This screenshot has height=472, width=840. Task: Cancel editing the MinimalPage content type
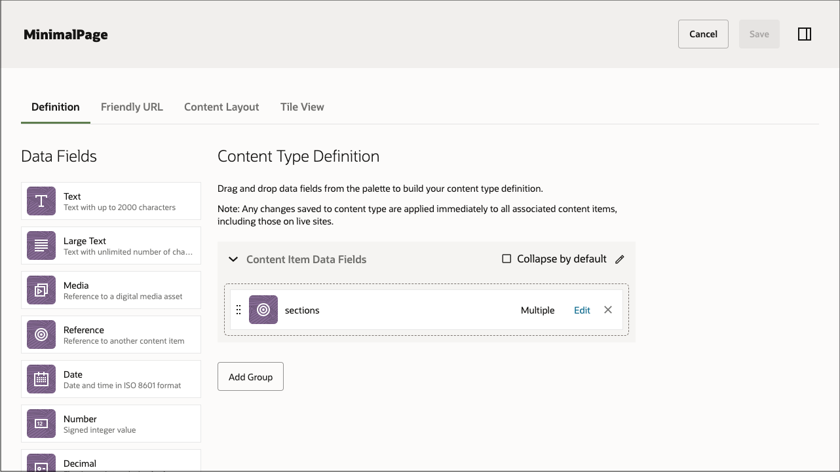(703, 33)
